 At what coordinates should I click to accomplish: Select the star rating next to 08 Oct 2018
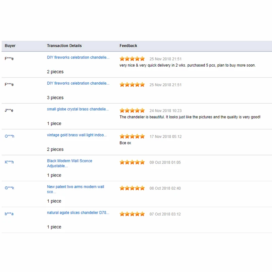point(132,188)
